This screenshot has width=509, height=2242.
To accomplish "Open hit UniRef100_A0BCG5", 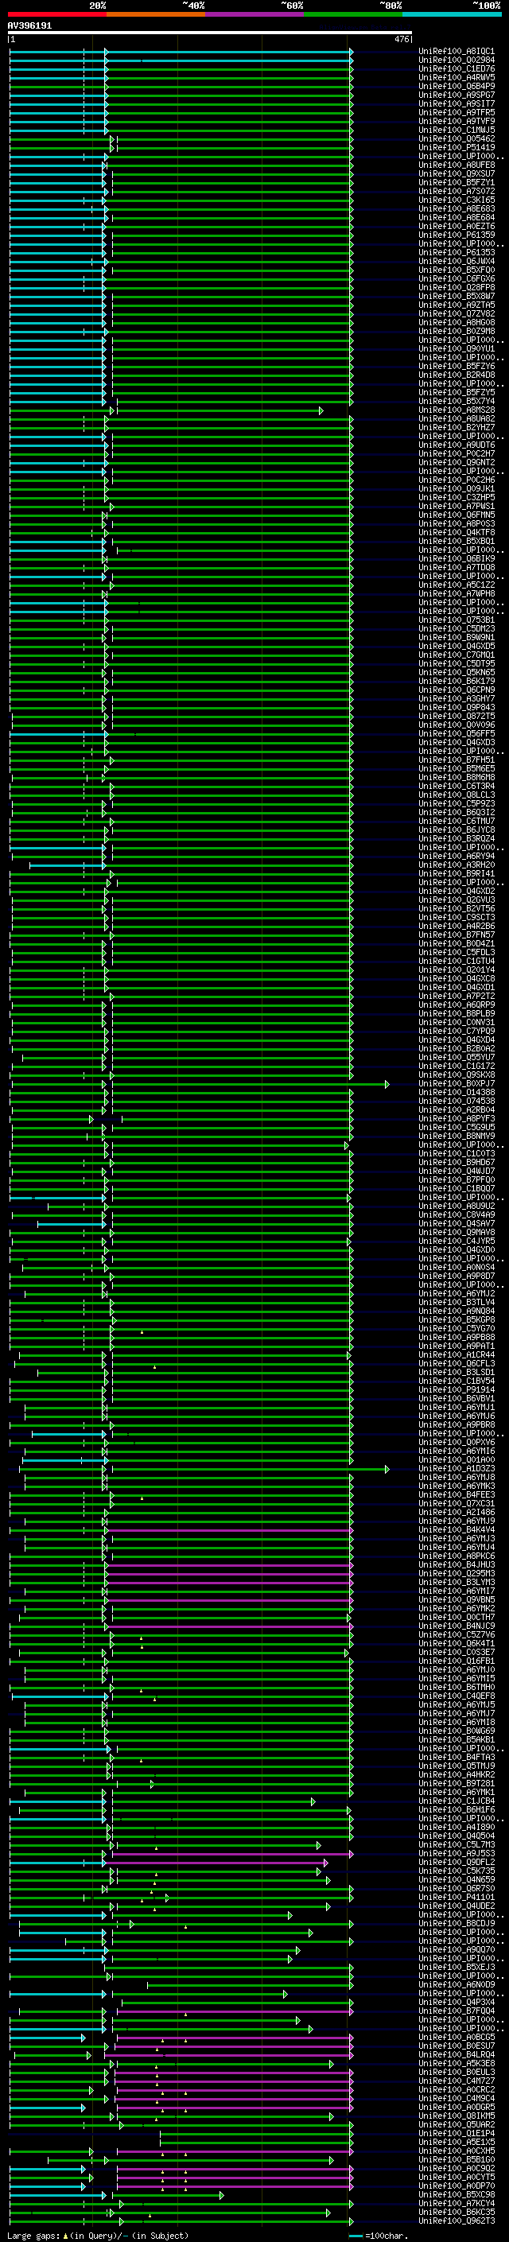I will (x=456, y=2038).
